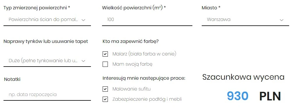Open the Typ zmierzonej powierzchni dropdown
The image size is (295, 108).
click(x=47, y=20)
